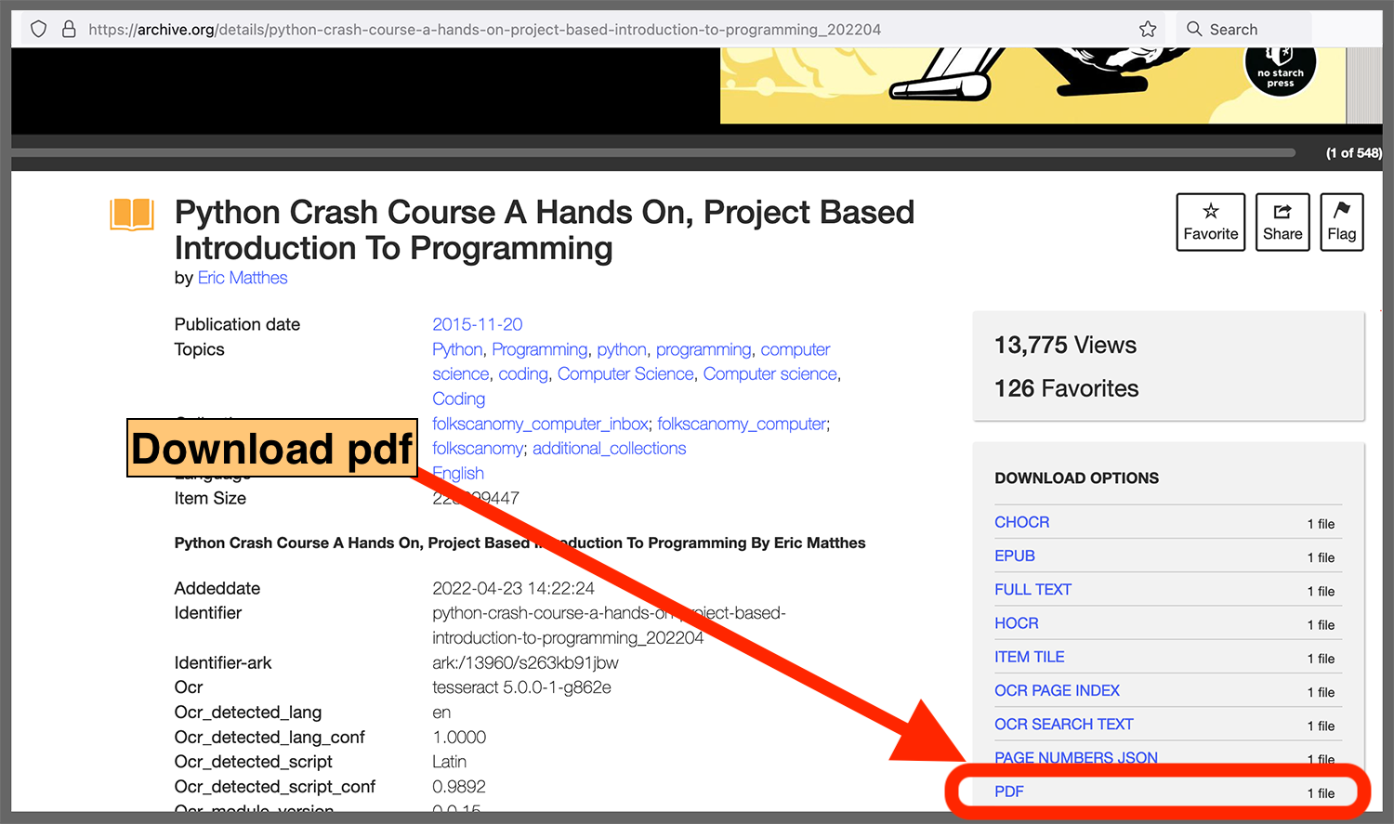Screen dimensions: 1394x824
Task: Download the OCR PAGE INDEX file
Action: (1057, 690)
